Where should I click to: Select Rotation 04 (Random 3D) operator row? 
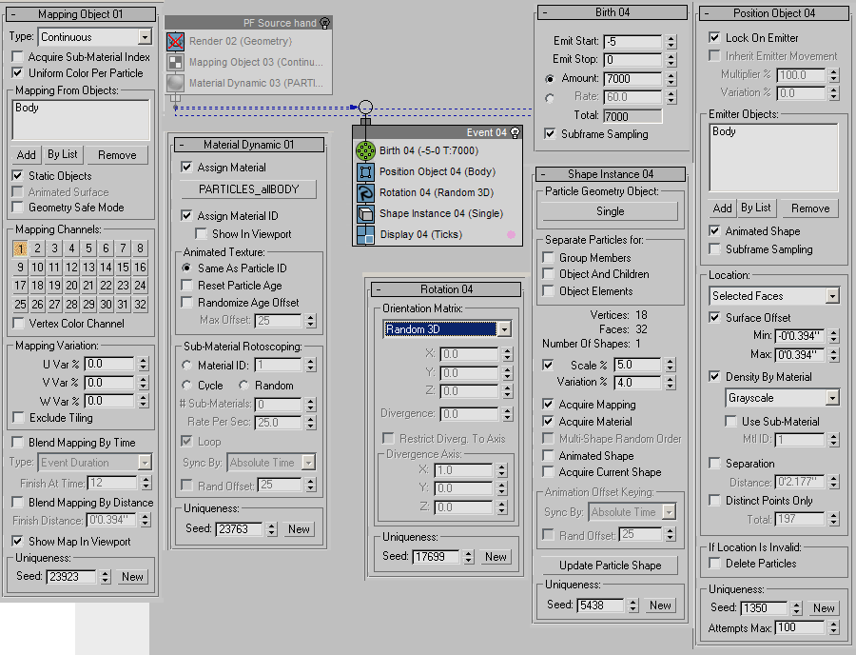coord(437,193)
